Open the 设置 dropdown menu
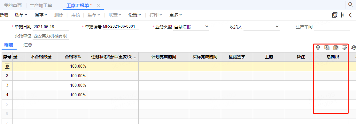 [x=135, y=15]
